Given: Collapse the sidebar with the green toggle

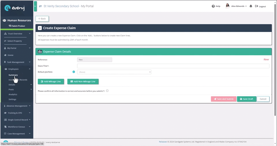Looking at the screenshot, I should (x=36, y=6).
